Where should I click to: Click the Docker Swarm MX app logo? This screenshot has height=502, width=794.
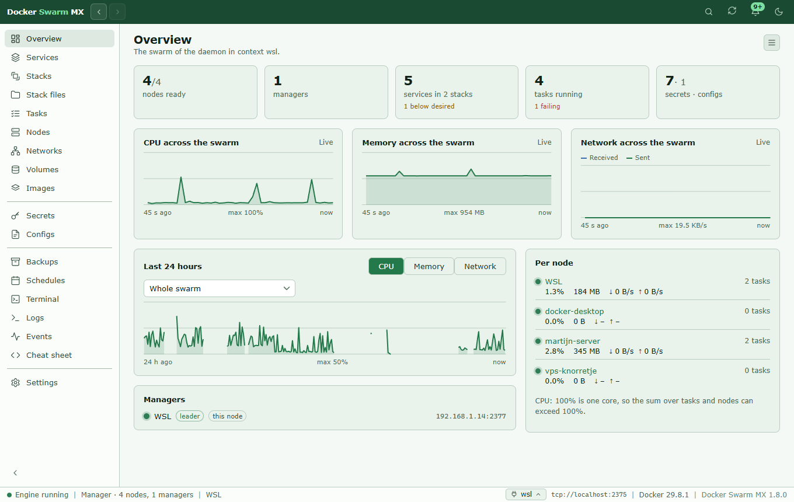[x=46, y=12]
